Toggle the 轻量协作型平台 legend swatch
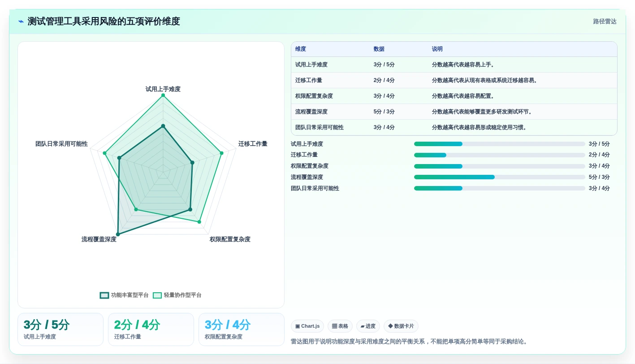635x364 pixels. tap(157, 295)
